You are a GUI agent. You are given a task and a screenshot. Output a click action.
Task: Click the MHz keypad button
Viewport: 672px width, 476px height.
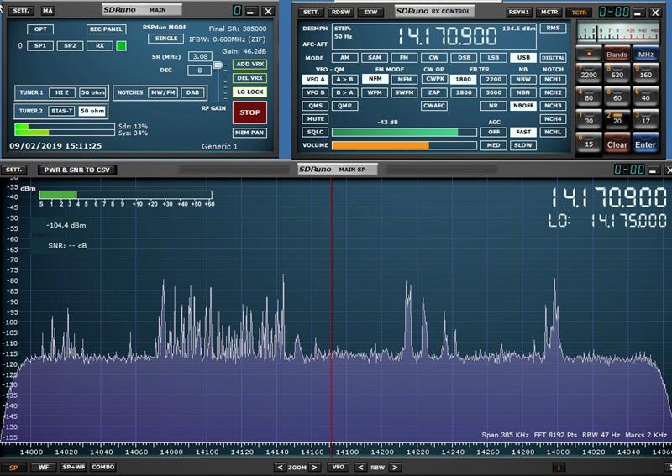(645, 53)
